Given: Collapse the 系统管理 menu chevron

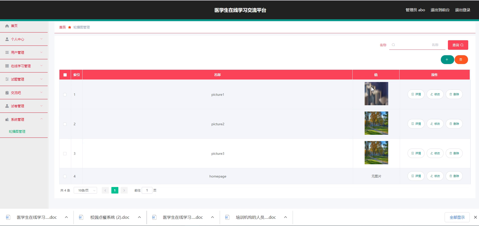Looking at the screenshot, I should point(41,119).
